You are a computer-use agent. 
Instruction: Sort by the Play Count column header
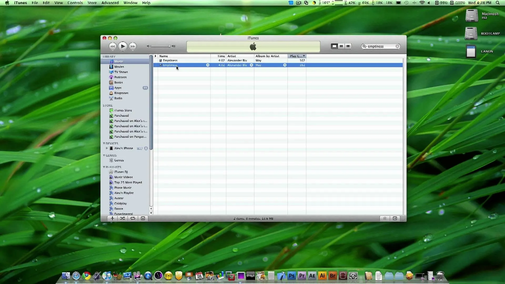297,56
